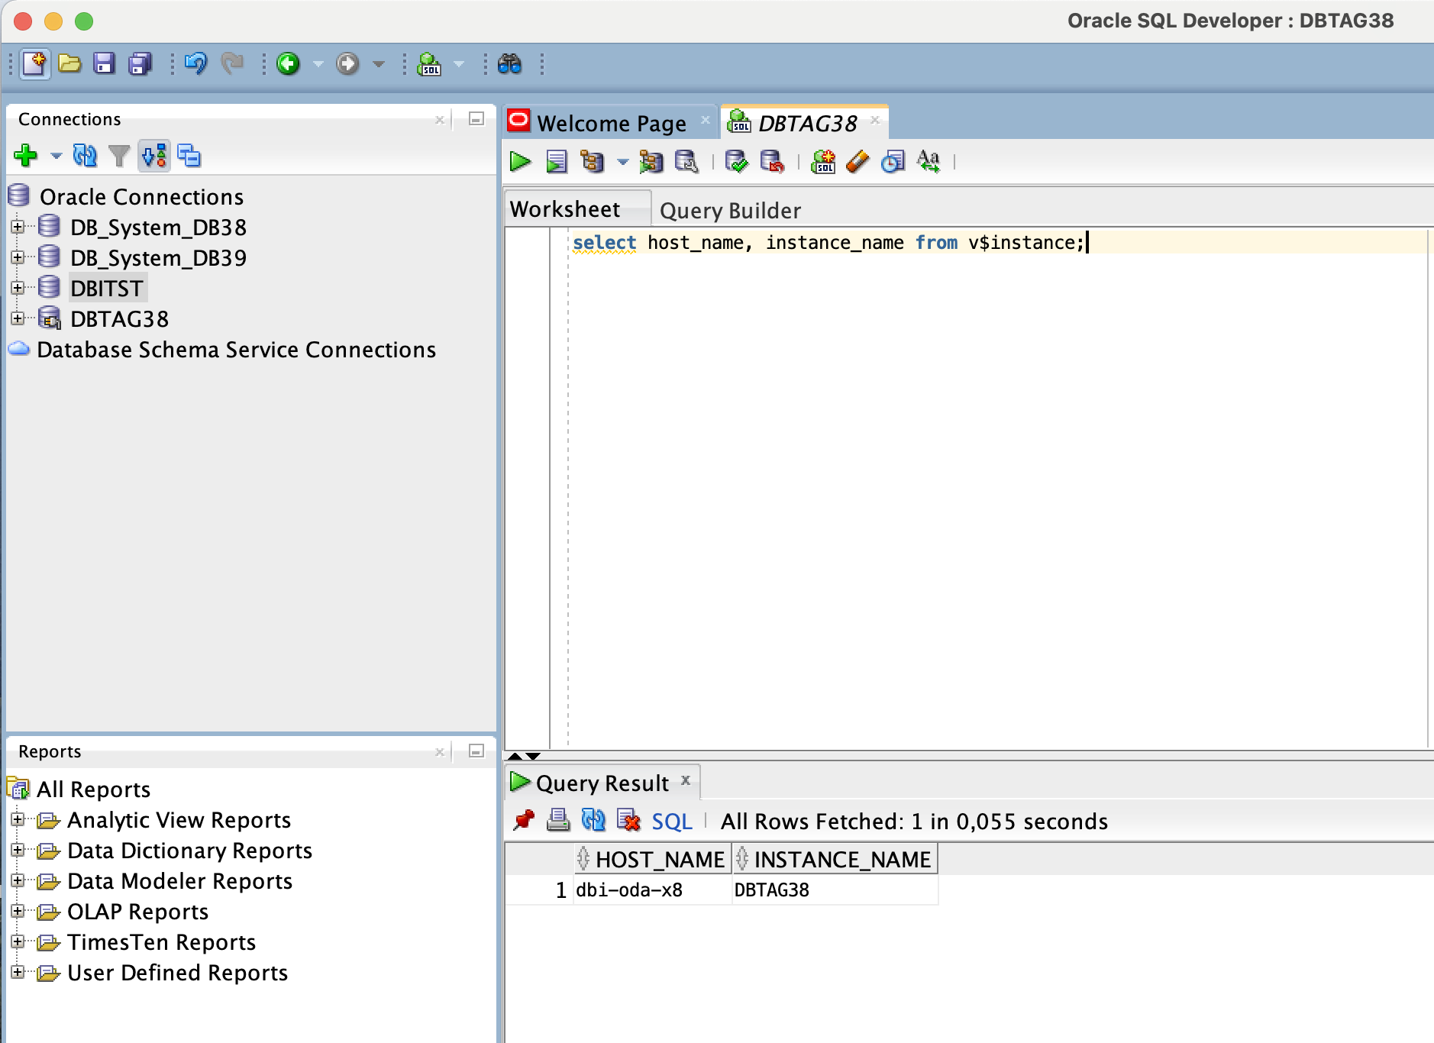This screenshot has height=1043, width=1434.
Task: Click the green plus New Connection icon
Action: tap(26, 156)
